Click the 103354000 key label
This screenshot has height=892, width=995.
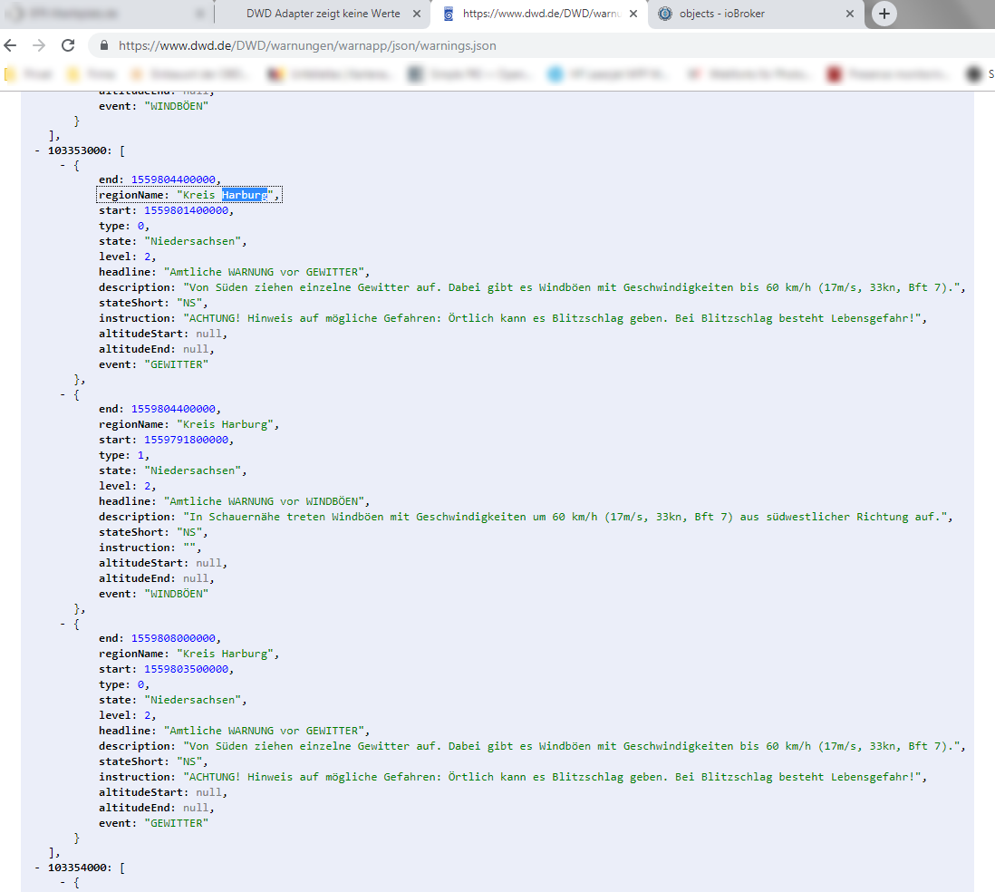77,868
